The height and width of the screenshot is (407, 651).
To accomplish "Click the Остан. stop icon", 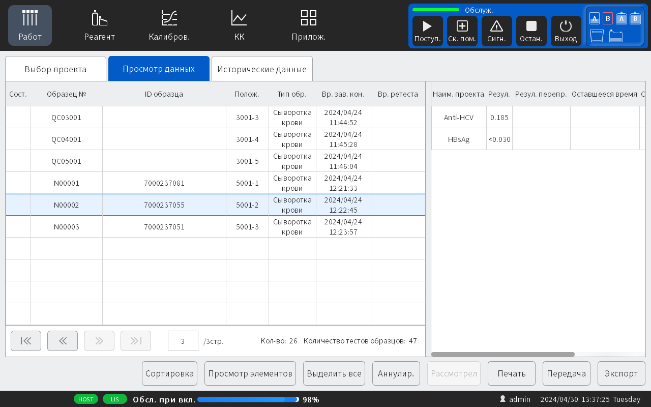I will tap(531, 31).
